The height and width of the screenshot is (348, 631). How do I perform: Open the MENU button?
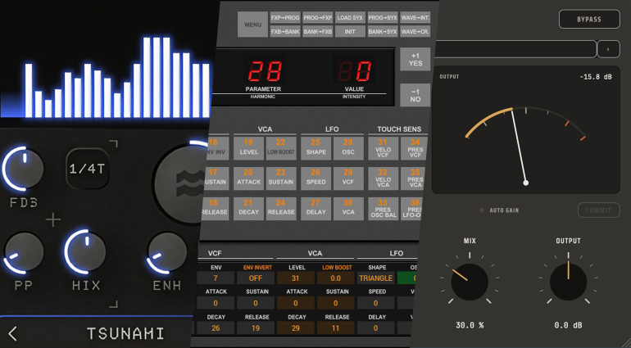[252, 25]
